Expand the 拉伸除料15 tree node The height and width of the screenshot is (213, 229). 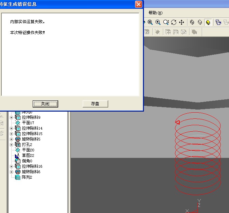[11, 134]
